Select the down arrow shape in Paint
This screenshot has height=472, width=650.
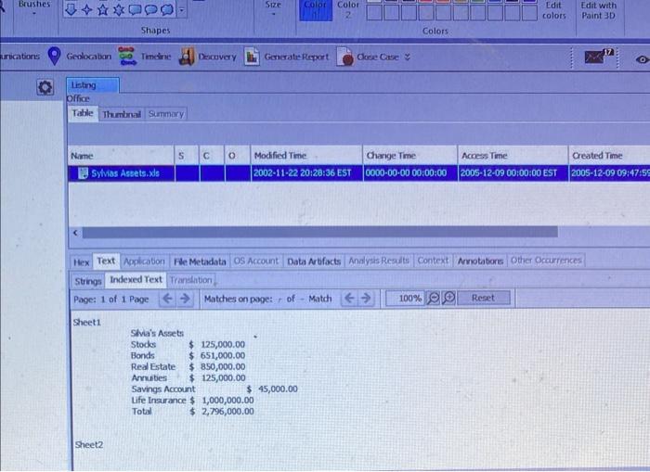(x=71, y=9)
